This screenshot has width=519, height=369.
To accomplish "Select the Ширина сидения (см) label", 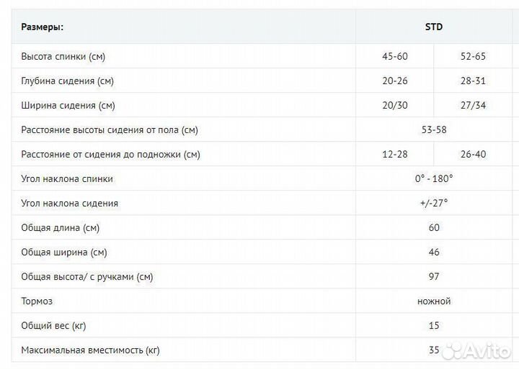I will coord(68,105).
